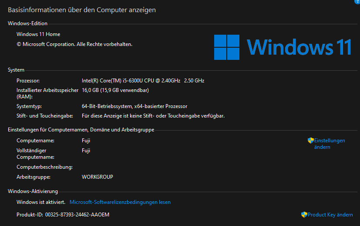The width and height of the screenshot is (360, 226).
Task: Click the Intel Core i5-6300U processor value
Action: coord(143,81)
